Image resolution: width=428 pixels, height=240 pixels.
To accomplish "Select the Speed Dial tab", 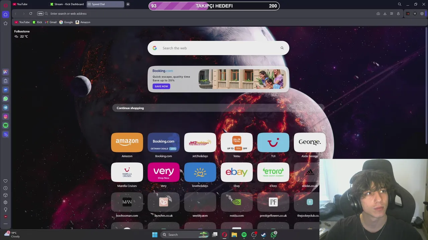I will click(105, 4).
